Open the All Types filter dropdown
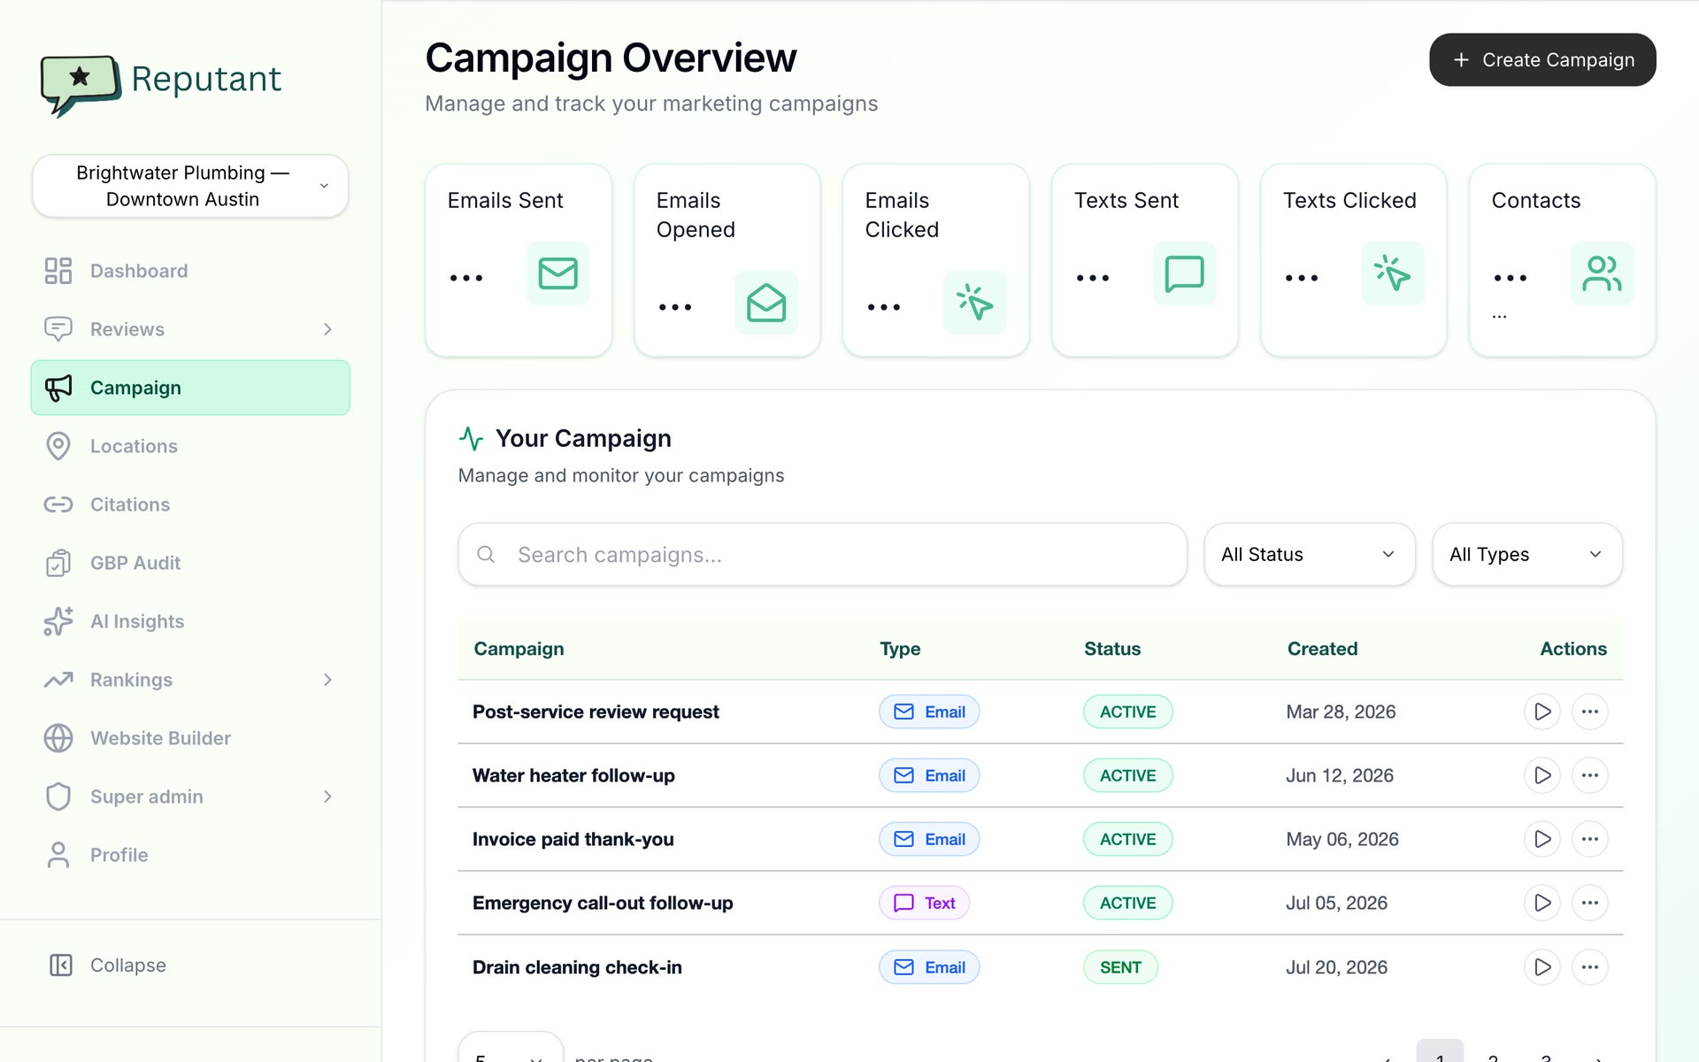Screen dimensions: 1699x1062 [1527, 554]
